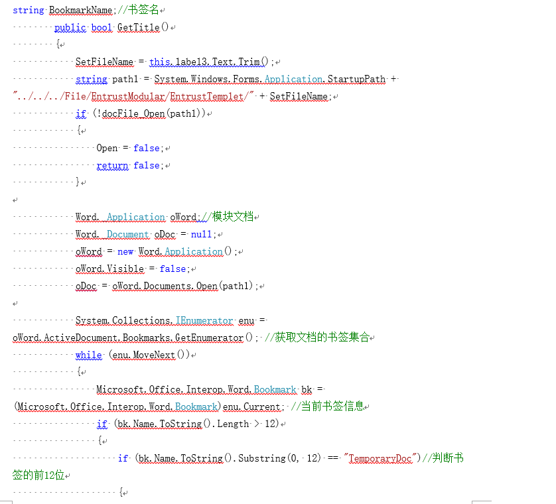The width and height of the screenshot is (556, 504).
Task: Select the return keyword in the false branch
Action: point(112,165)
